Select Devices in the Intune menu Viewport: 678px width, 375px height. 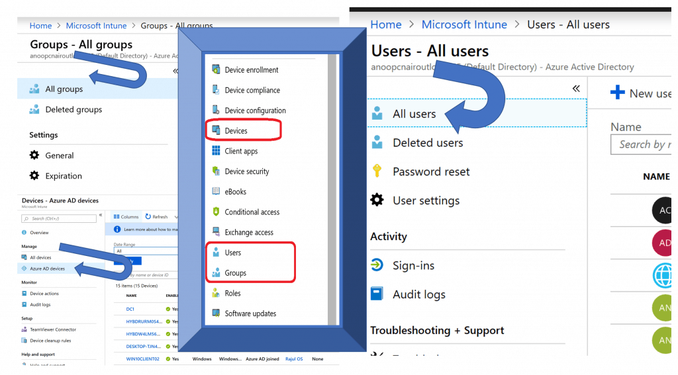point(230,130)
